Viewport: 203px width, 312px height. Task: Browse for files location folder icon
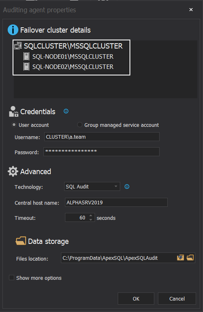click(x=190, y=258)
